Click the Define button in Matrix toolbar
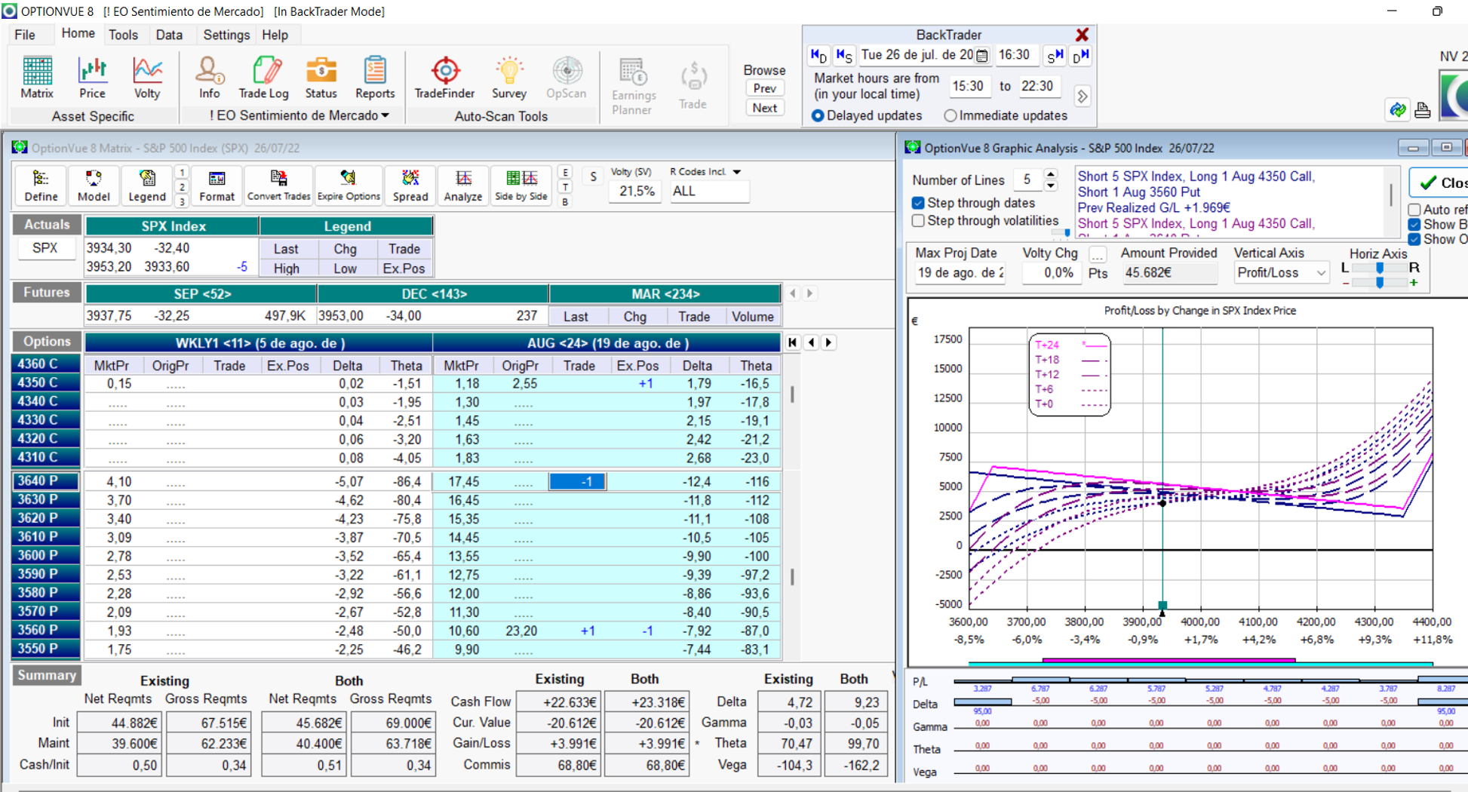The width and height of the screenshot is (1468, 792). [x=41, y=186]
